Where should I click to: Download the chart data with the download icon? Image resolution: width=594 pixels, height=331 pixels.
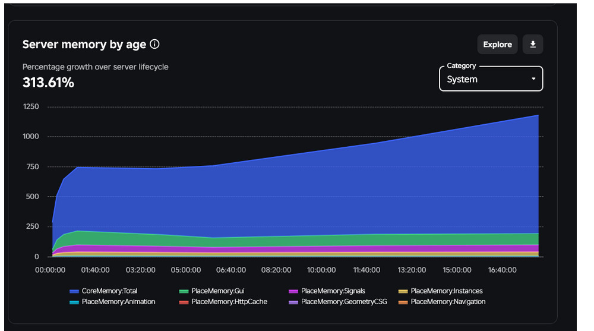coord(533,45)
